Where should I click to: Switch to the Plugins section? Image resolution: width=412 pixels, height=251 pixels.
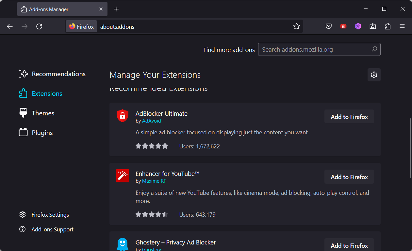pyautogui.click(x=36, y=133)
